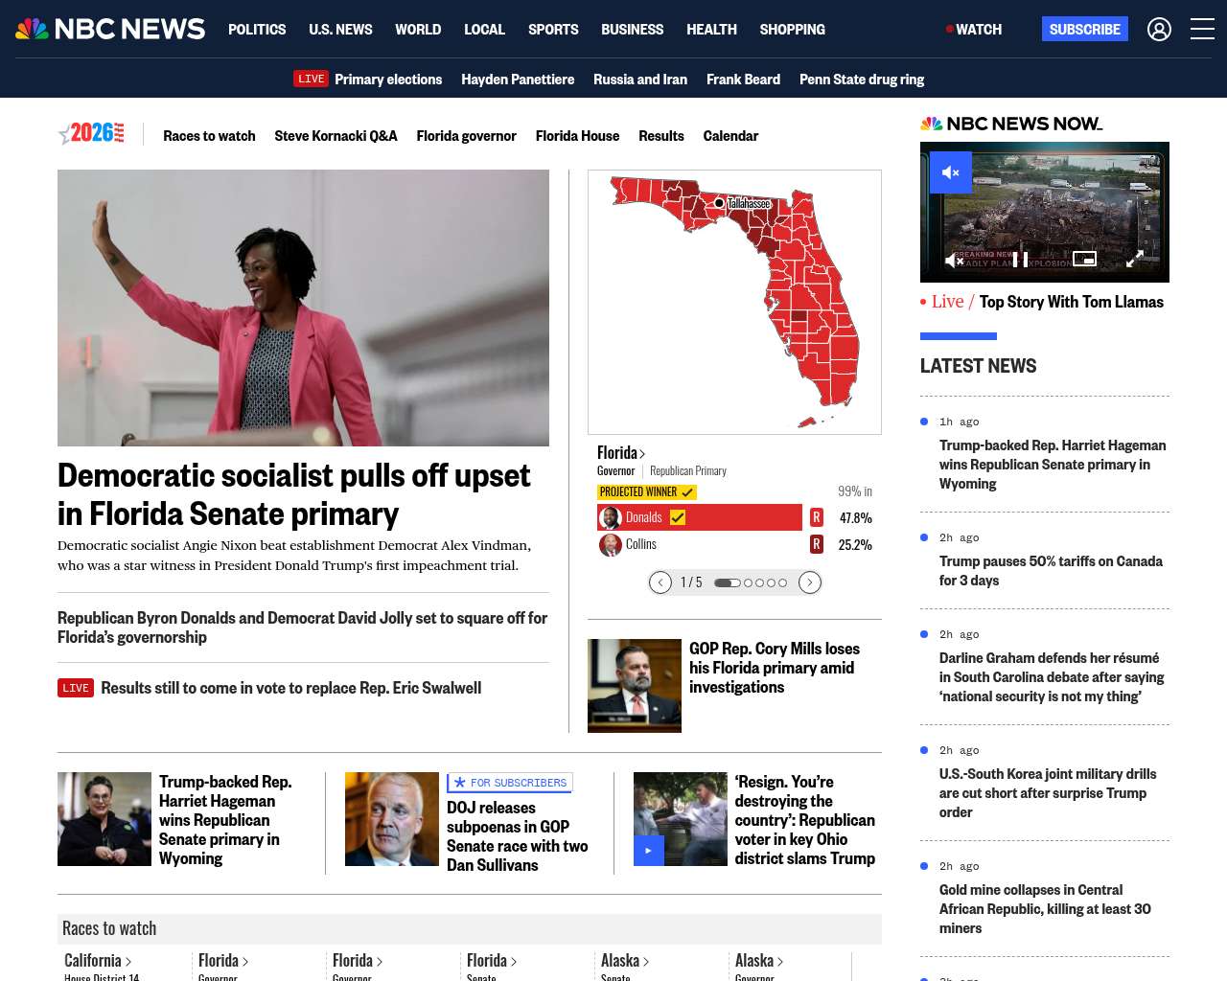1227x981 pixels.
Task: Open the Penn State drug ring topic
Action: click(x=862, y=80)
